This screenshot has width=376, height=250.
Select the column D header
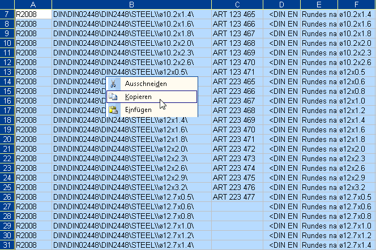point(283,5)
